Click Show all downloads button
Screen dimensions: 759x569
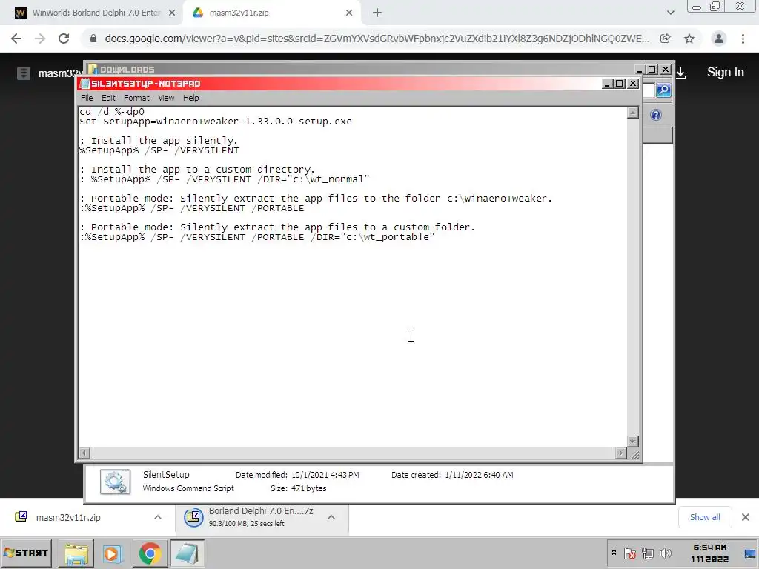705,517
